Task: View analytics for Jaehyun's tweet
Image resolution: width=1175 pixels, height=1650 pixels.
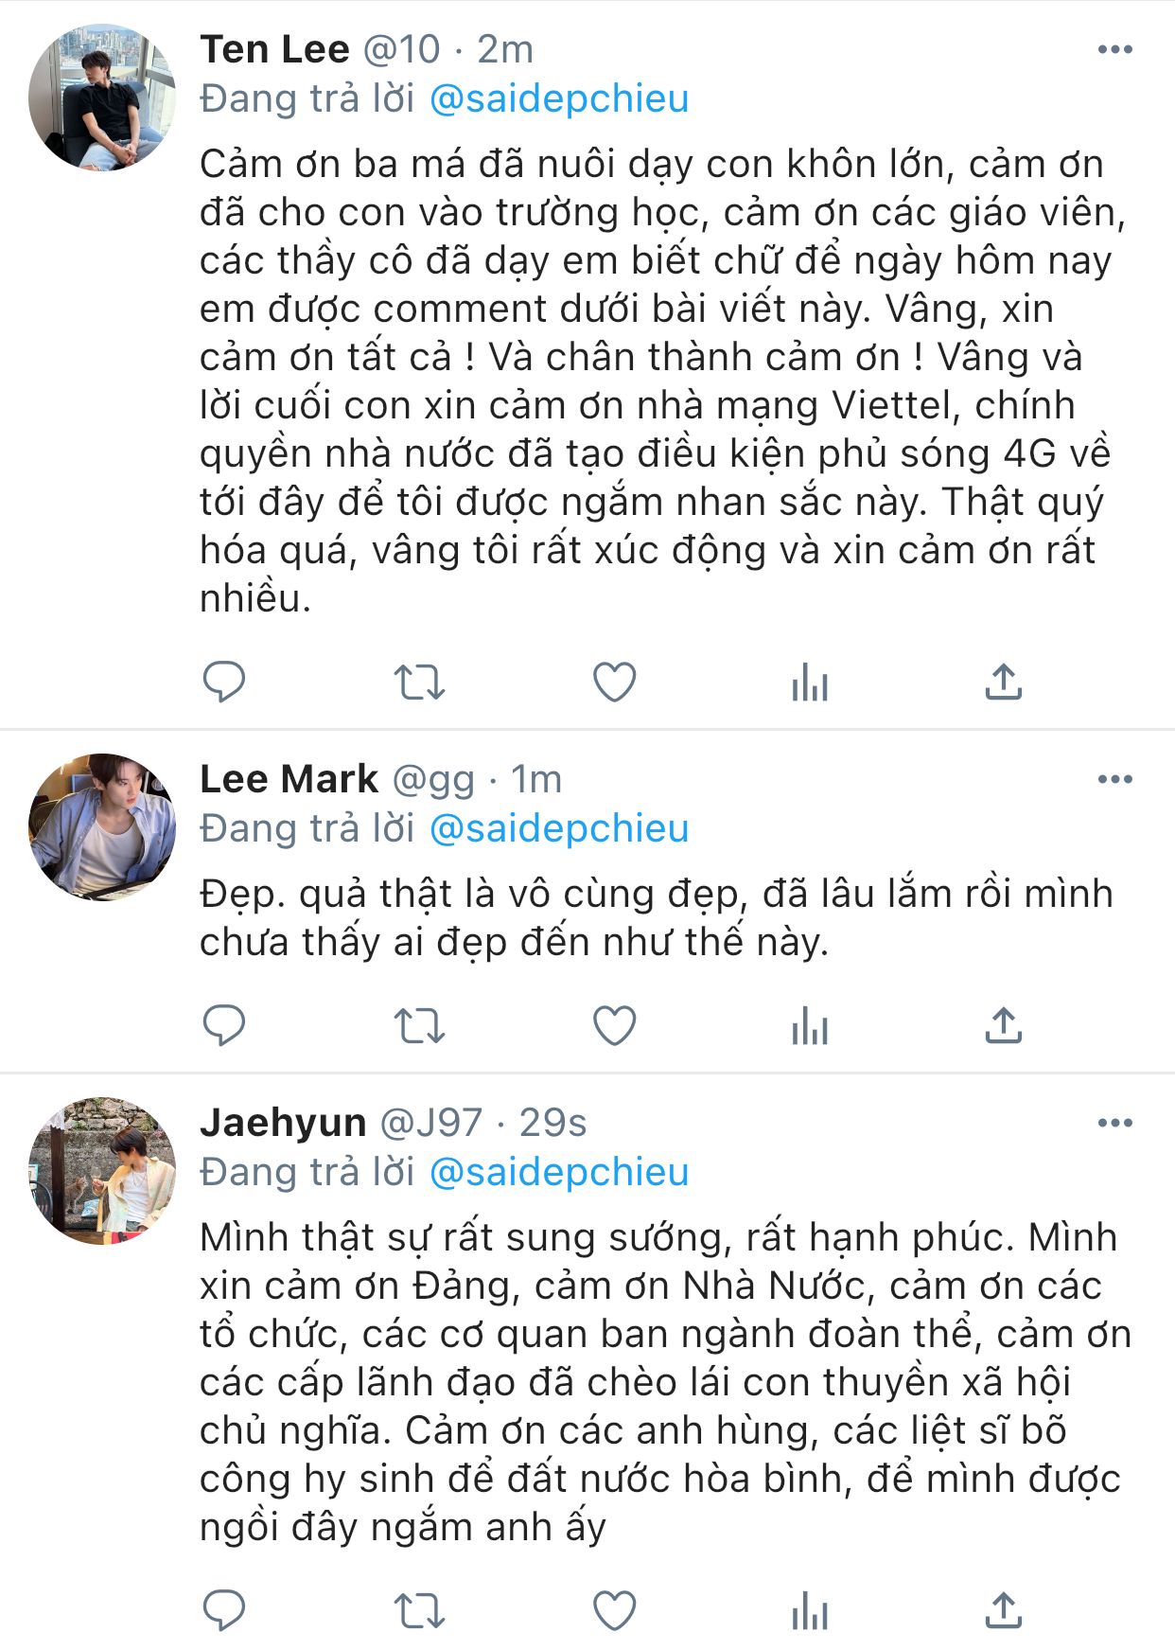Action: [x=810, y=1610]
